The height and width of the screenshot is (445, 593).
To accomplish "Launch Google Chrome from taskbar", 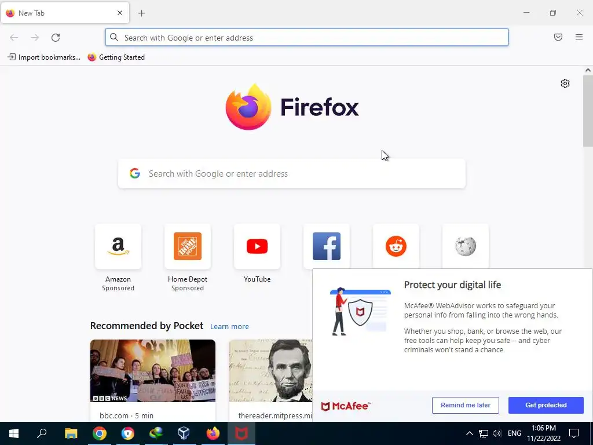I will tap(100, 433).
